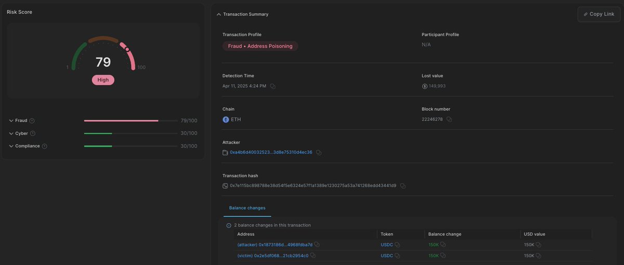This screenshot has height=265, width=624.
Task: Copy the transaction hash
Action: tap(402, 186)
